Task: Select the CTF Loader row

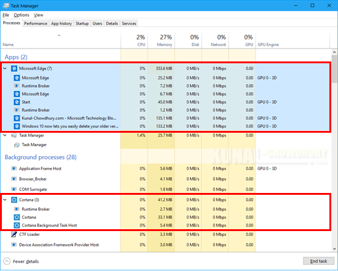Action: click(165, 234)
